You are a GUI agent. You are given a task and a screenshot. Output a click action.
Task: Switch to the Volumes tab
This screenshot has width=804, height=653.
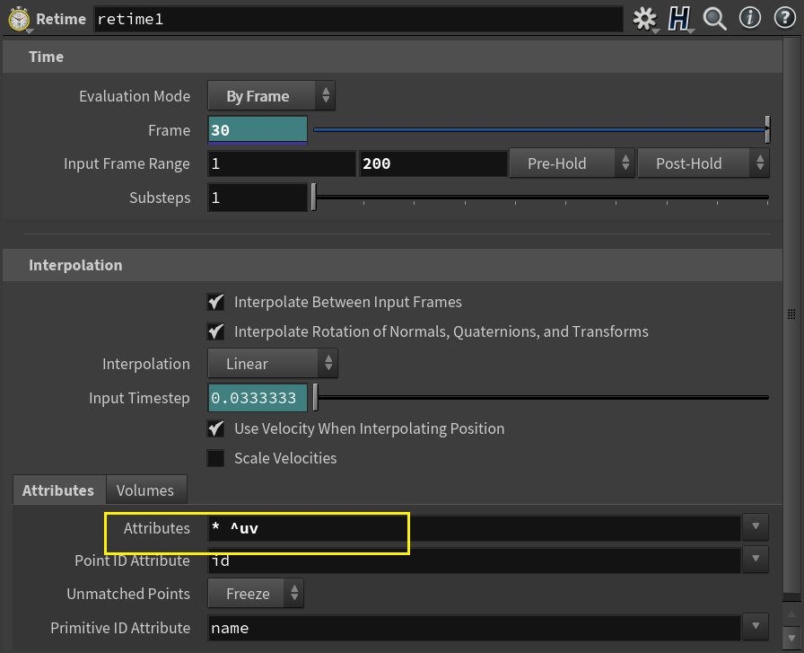pos(145,490)
